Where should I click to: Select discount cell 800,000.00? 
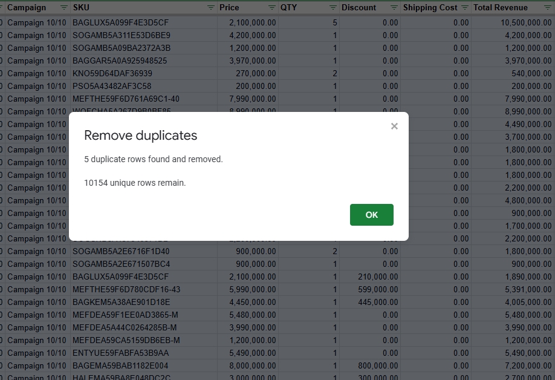coord(370,366)
